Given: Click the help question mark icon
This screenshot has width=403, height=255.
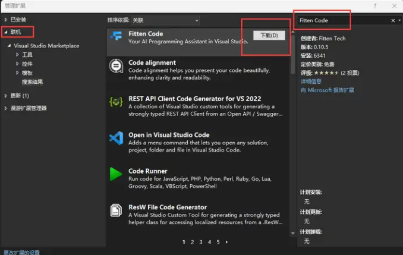Looking at the screenshot, I should coord(374,5).
